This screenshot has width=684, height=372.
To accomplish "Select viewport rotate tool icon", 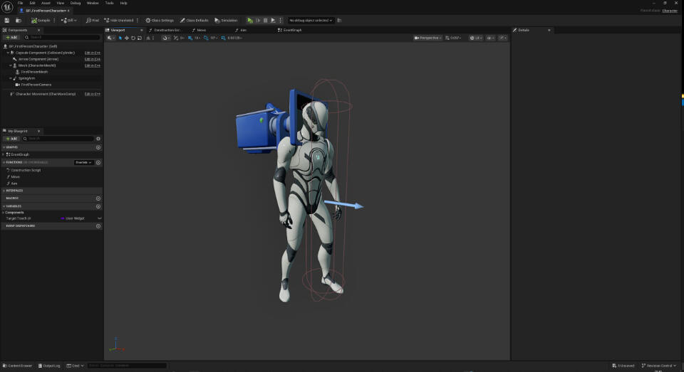I will [x=133, y=38].
